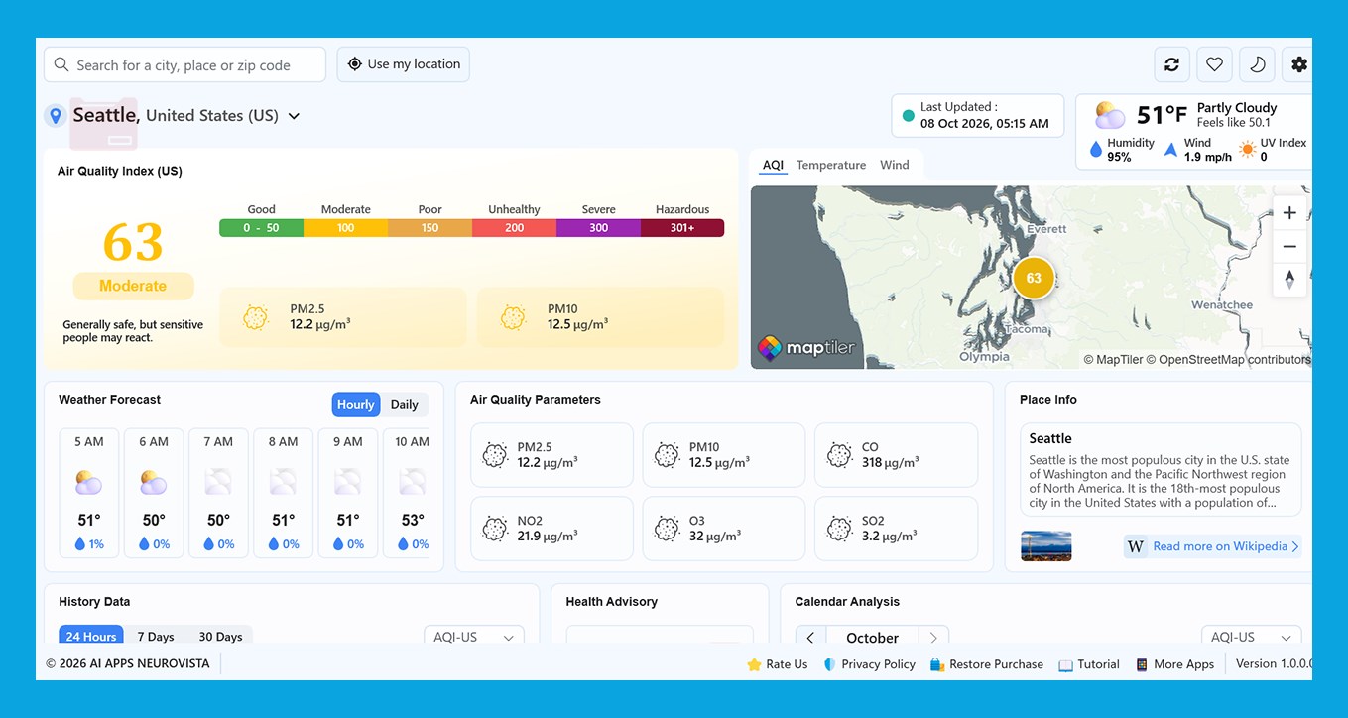Select the CO 318 µg/m³ parameter card

click(x=897, y=455)
